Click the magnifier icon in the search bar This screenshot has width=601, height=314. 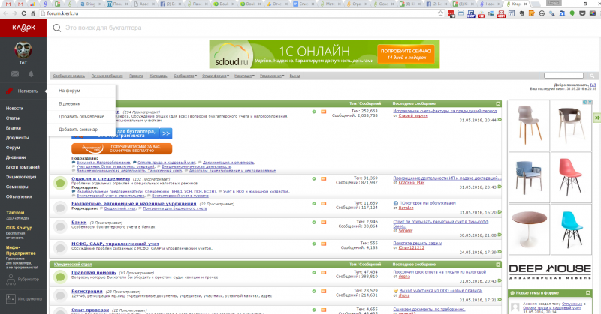pyautogui.click(x=57, y=28)
